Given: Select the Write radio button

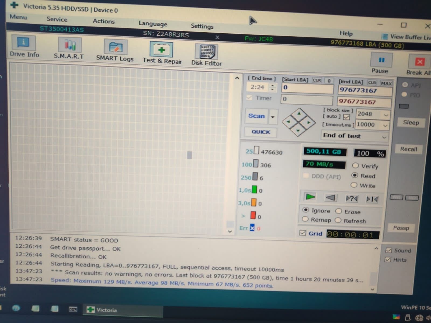Looking at the screenshot, I should click(354, 185).
